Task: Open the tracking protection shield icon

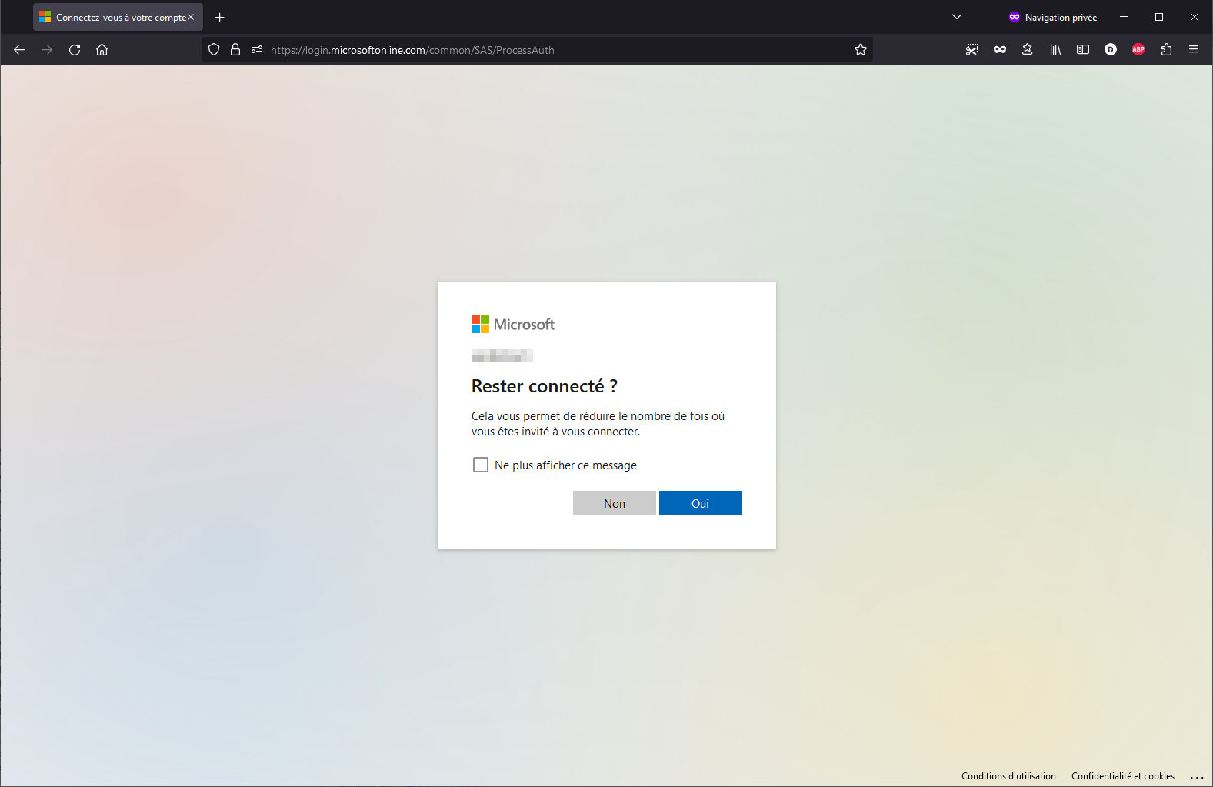Action: (x=214, y=50)
